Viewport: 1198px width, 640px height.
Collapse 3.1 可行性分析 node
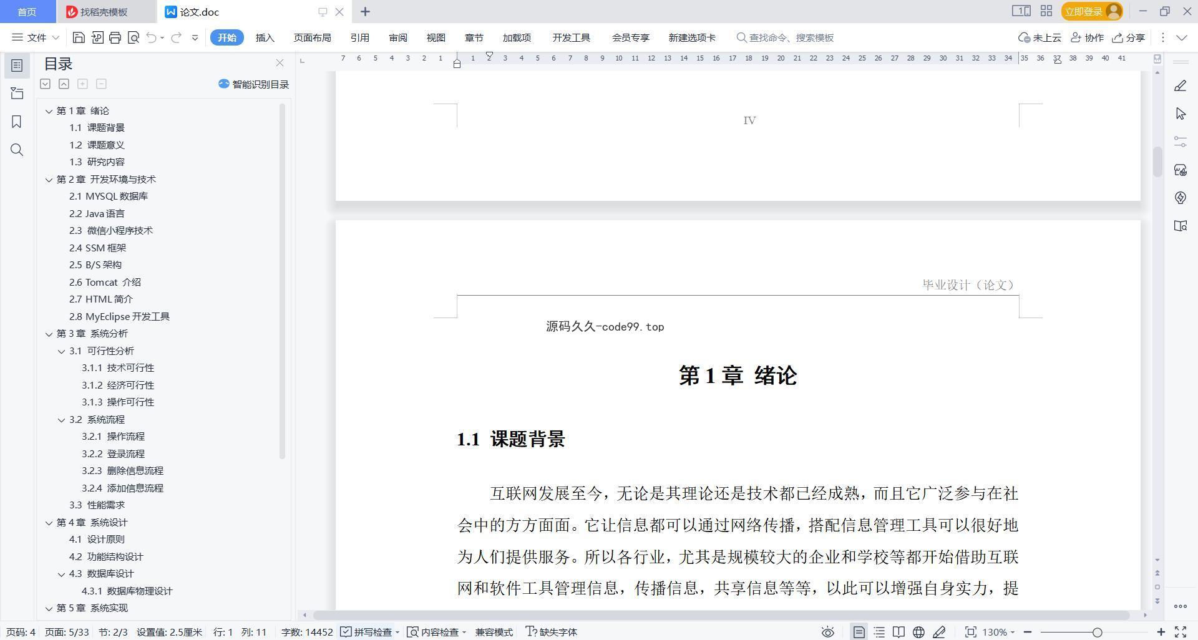(x=61, y=351)
